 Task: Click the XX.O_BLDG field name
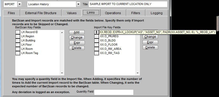pyautogui.click(x=108, y=40)
